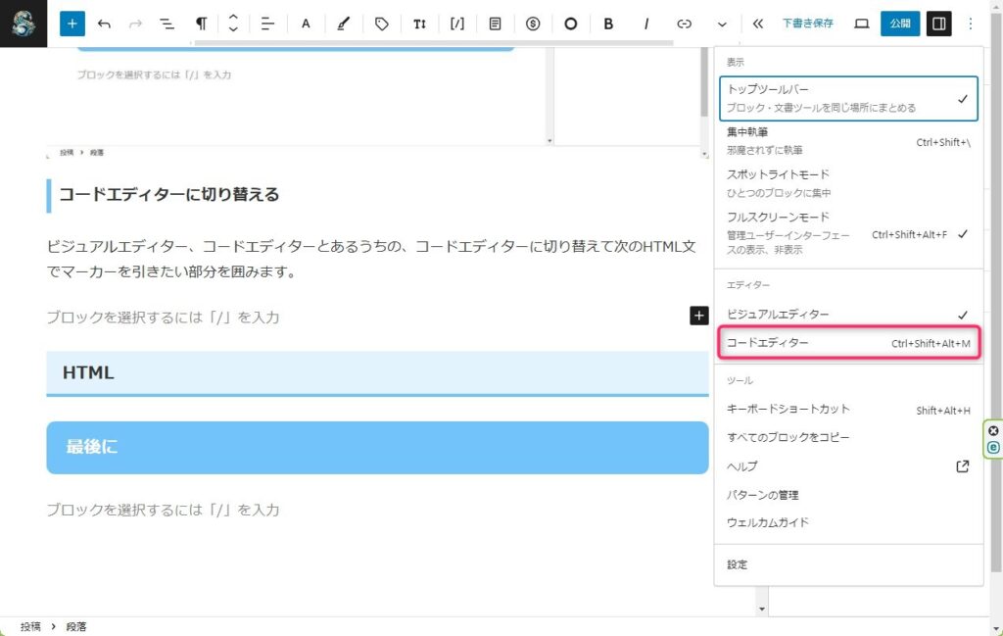This screenshot has width=1003, height=636.
Task: Click the highlighter marker icon
Action: (343, 24)
